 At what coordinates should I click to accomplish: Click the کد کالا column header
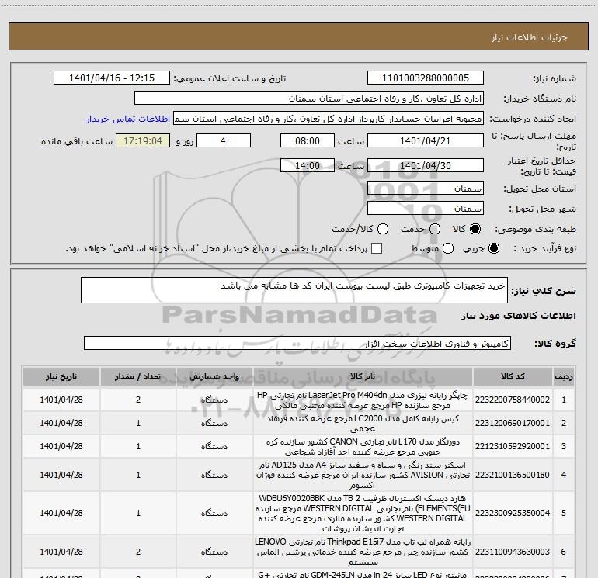(x=513, y=376)
